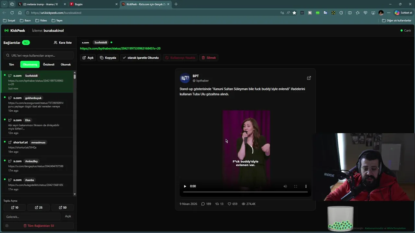Click the KickPeek logo
This screenshot has width=415, height=233.
[x=15, y=30]
